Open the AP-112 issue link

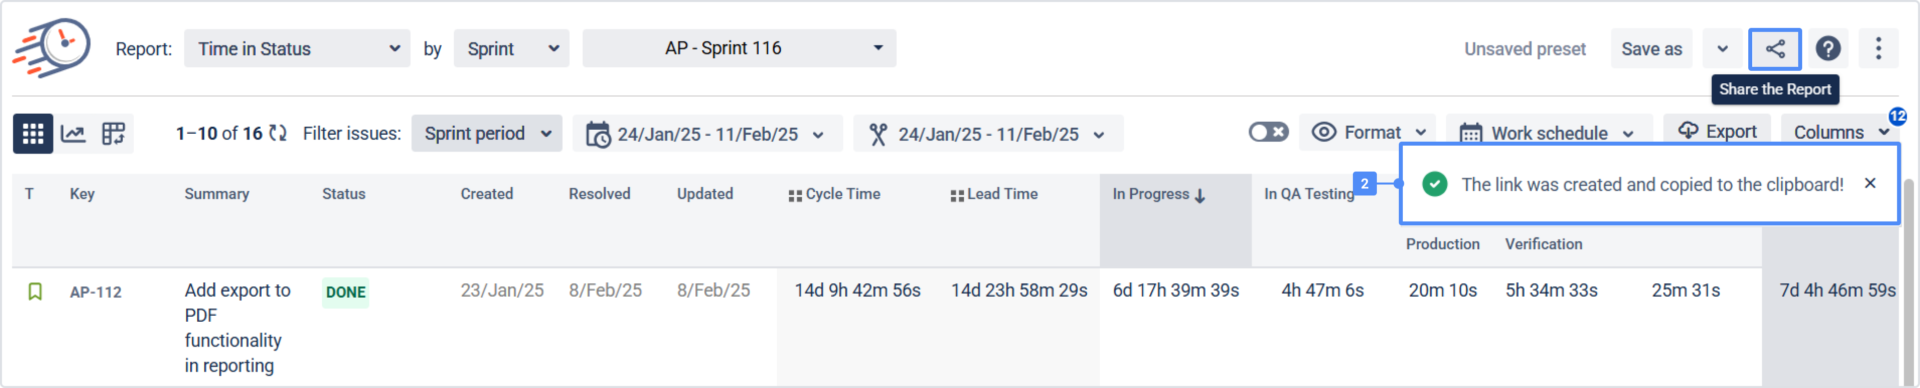click(x=95, y=292)
